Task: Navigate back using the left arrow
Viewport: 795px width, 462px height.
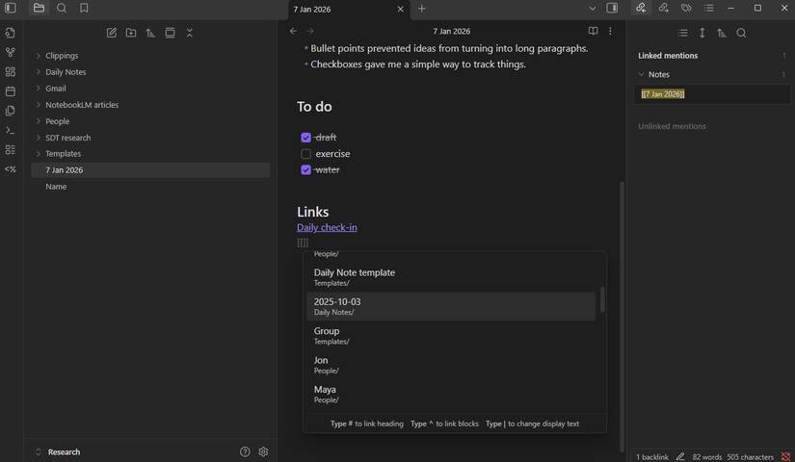Action: 294,31
